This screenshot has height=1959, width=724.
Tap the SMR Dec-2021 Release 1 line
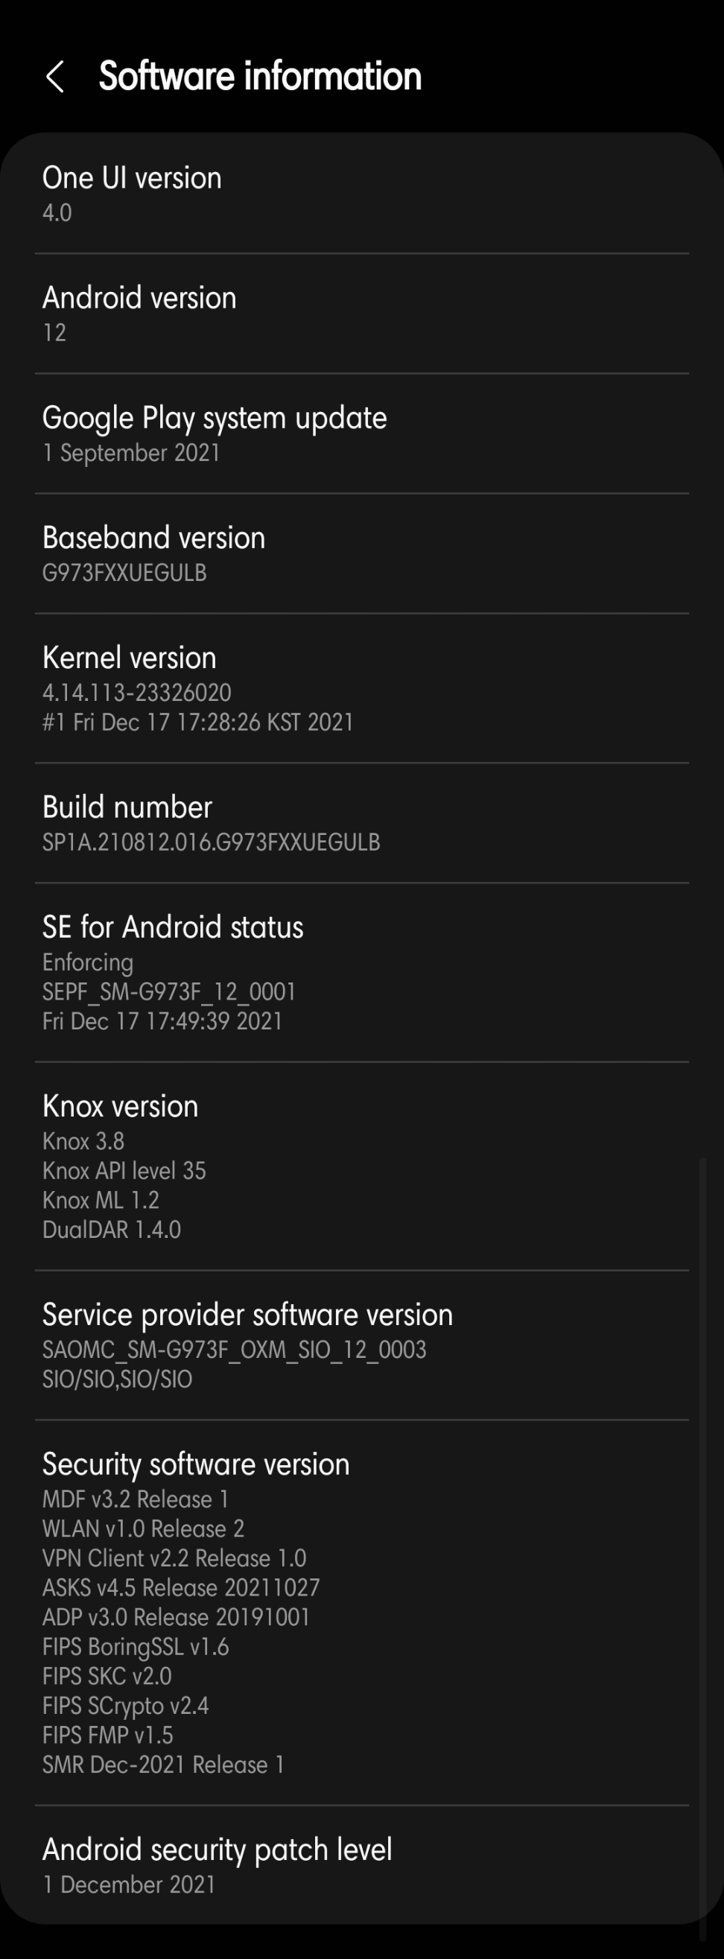[162, 1765]
